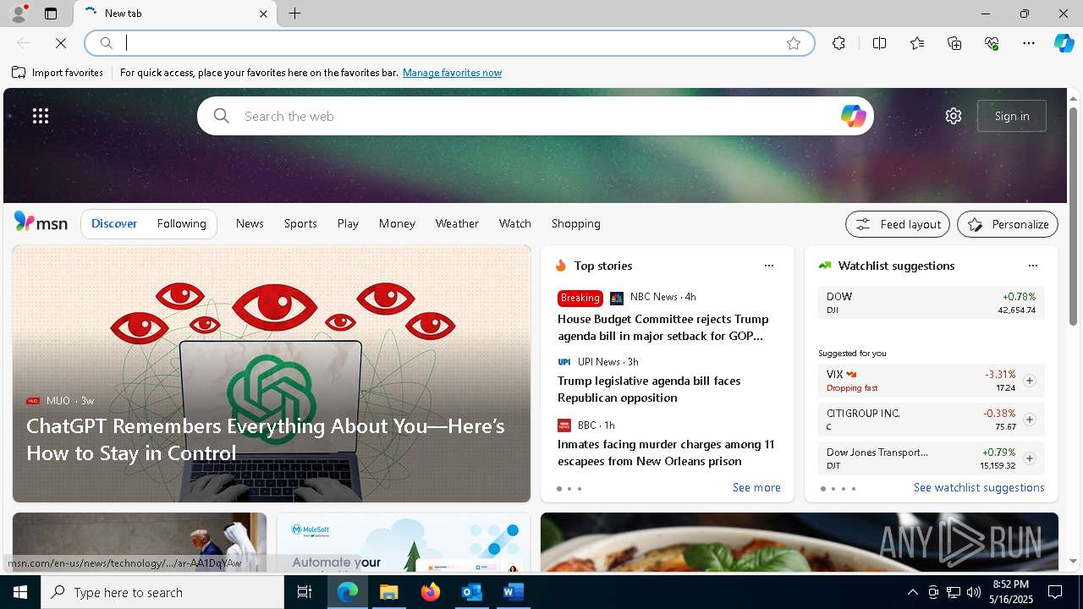
Task: Add CITIGROUP INC. to watchlist
Action: point(1030,420)
